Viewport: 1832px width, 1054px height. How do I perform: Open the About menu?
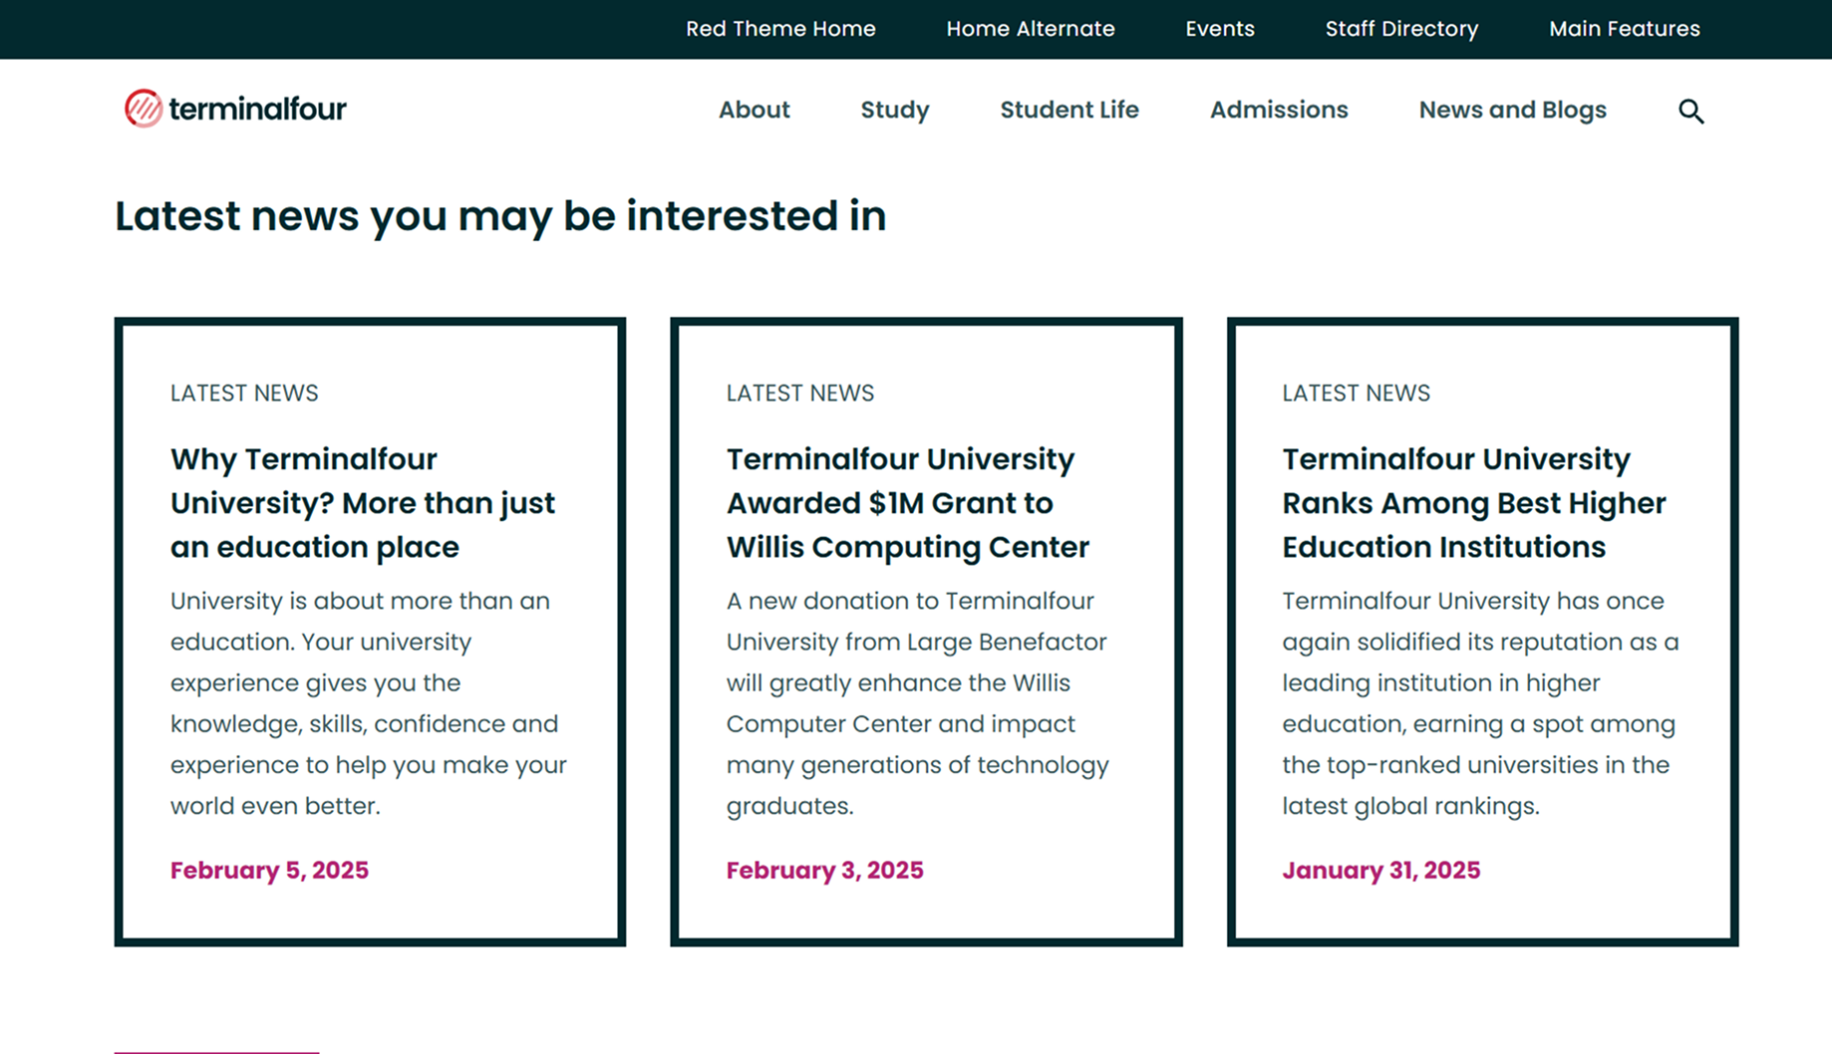pos(754,110)
